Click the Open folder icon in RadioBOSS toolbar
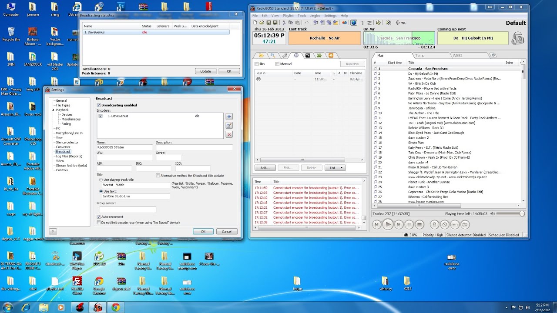The image size is (557, 313). click(x=262, y=23)
